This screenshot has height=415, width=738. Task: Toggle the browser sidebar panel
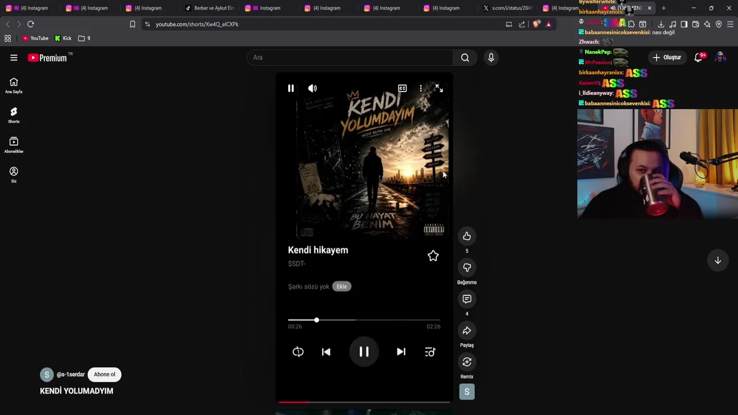[684, 24]
